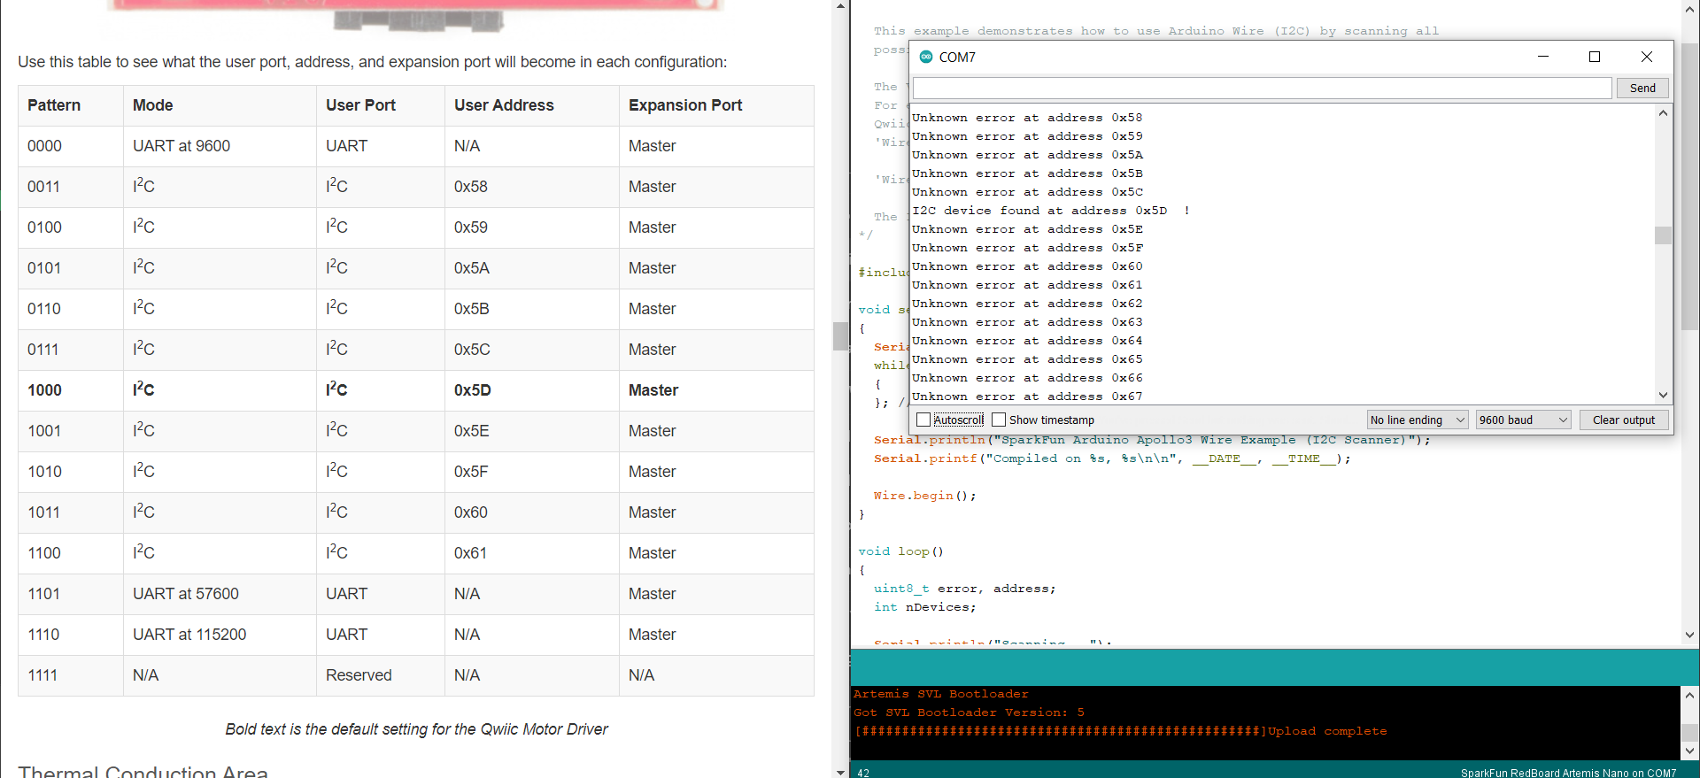Screen dimensions: 1700x778
Task: Click the serial monitor scrollbar thumb
Action: coord(1663,235)
